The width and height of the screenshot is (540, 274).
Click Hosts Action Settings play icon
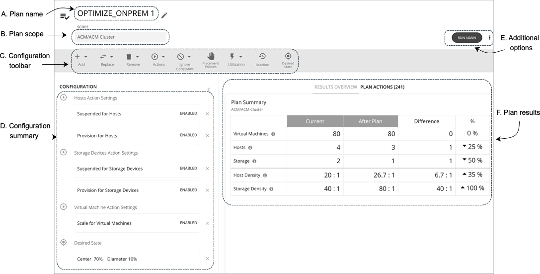click(64, 97)
